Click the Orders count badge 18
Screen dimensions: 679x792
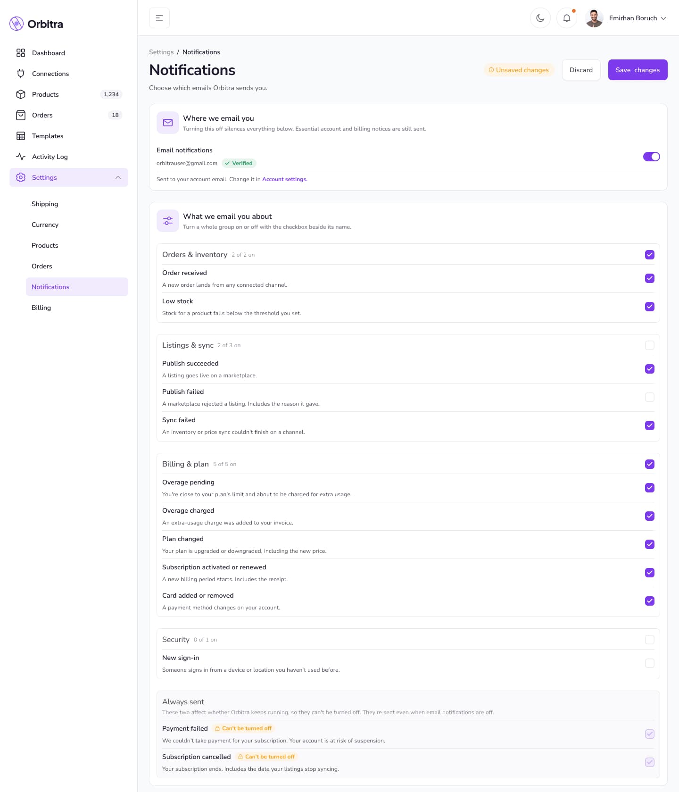click(x=115, y=115)
